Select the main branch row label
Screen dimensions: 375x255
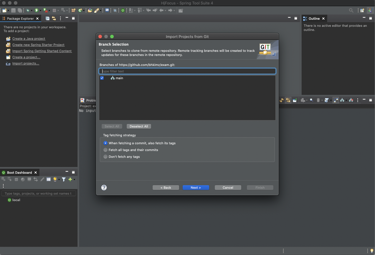coord(119,78)
